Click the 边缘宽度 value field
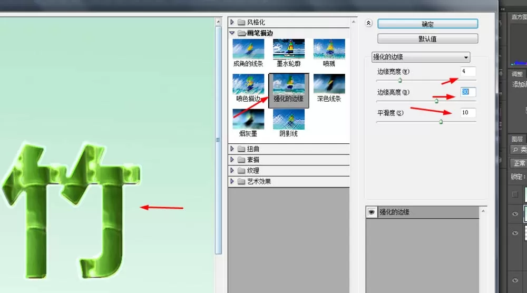This screenshot has height=293, width=527. (468, 71)
